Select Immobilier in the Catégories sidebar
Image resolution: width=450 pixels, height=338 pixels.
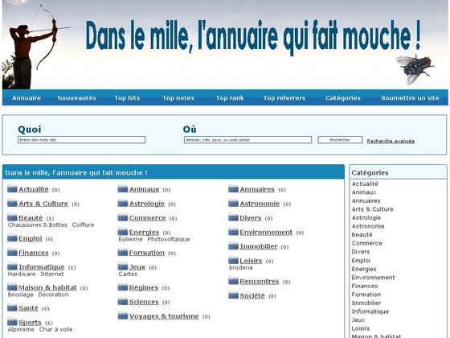[x=366, y=303]
